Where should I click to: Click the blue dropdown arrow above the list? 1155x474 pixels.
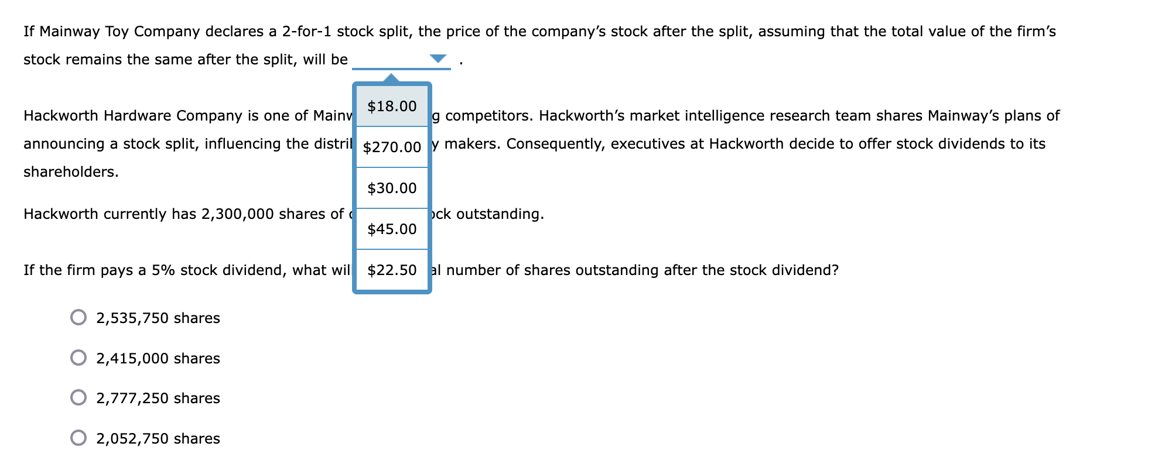pos(438,58)
